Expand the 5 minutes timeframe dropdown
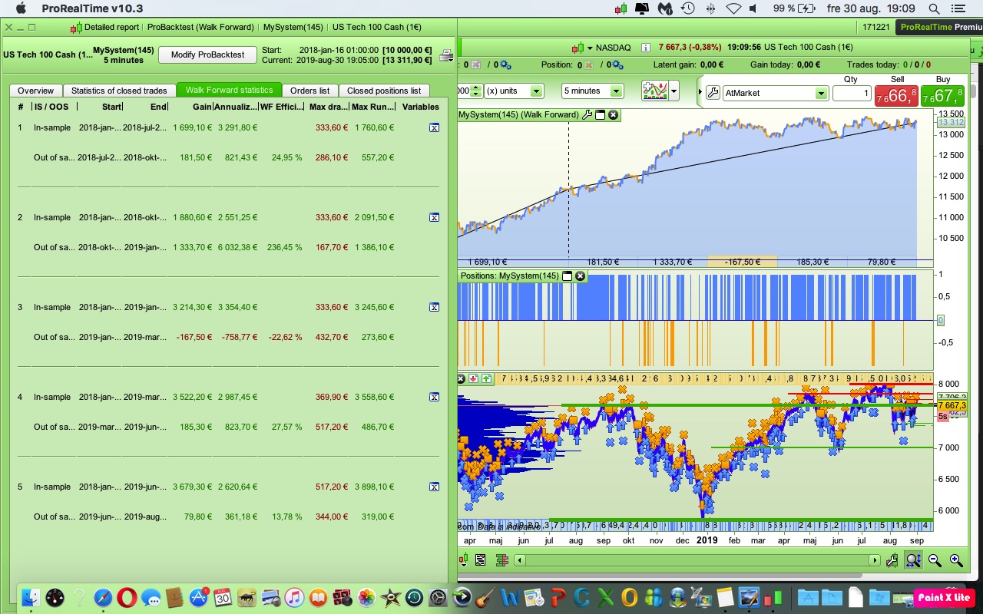Image resolution: width=983 pixels, height=614 pixels. pos(615,91)
